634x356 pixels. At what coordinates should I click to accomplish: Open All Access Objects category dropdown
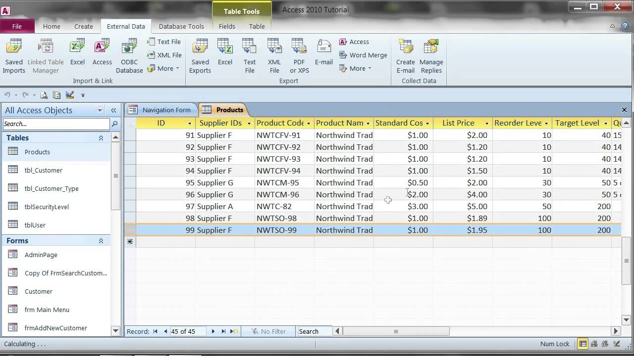[100, 110]
